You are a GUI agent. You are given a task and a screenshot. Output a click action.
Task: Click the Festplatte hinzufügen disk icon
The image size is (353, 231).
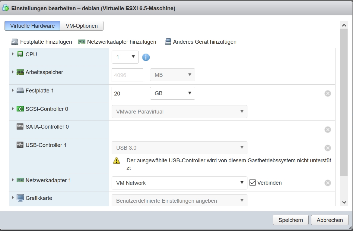tap(15, 42)
